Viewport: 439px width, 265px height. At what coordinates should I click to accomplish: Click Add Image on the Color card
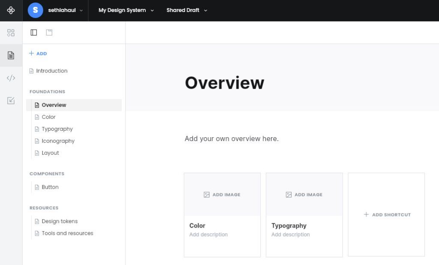(x=222, y=195)
